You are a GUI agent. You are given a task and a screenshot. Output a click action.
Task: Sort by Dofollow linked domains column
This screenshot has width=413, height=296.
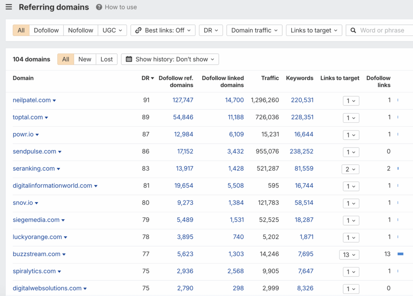[223, 82]
